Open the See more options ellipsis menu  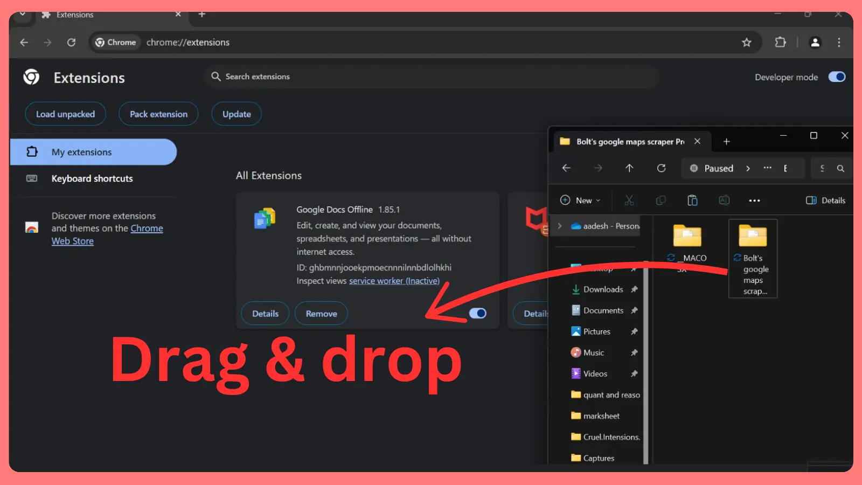tap(754, 200)
